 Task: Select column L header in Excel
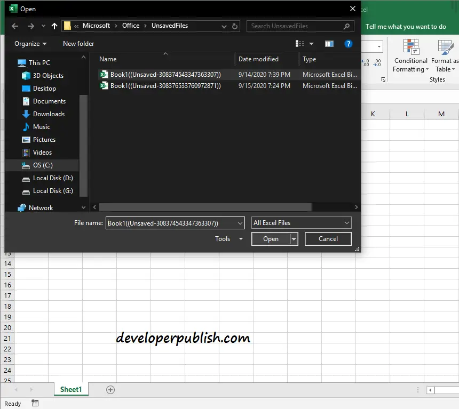tap(407, 114)
